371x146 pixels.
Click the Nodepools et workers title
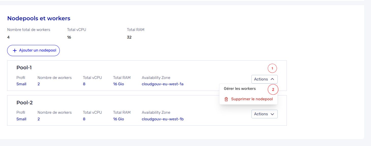[x=39, y=18]
